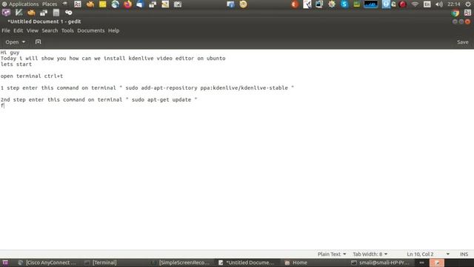Open the Documents menu

click(90, 30)
